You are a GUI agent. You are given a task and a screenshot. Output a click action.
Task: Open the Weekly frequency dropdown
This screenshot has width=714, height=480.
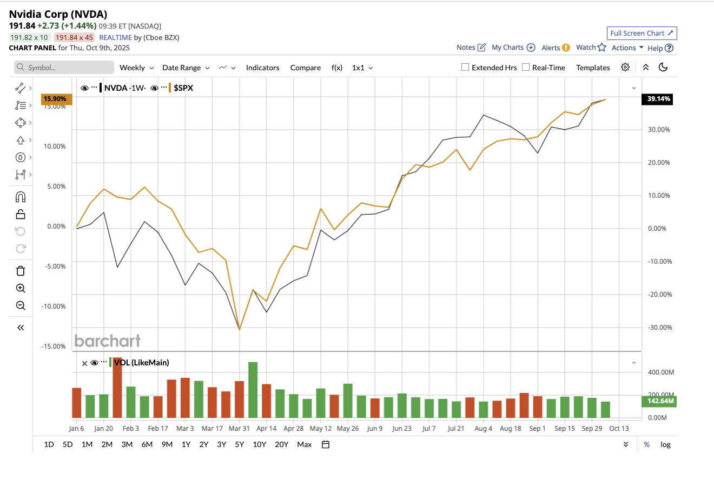[137, 68]
